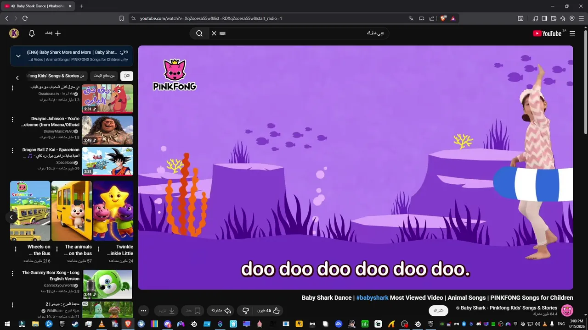Select the 'From search results' chip
Image resolution: width=588 pixels, height=330 pixels.
pyautogui.click(x=104, y=76)
